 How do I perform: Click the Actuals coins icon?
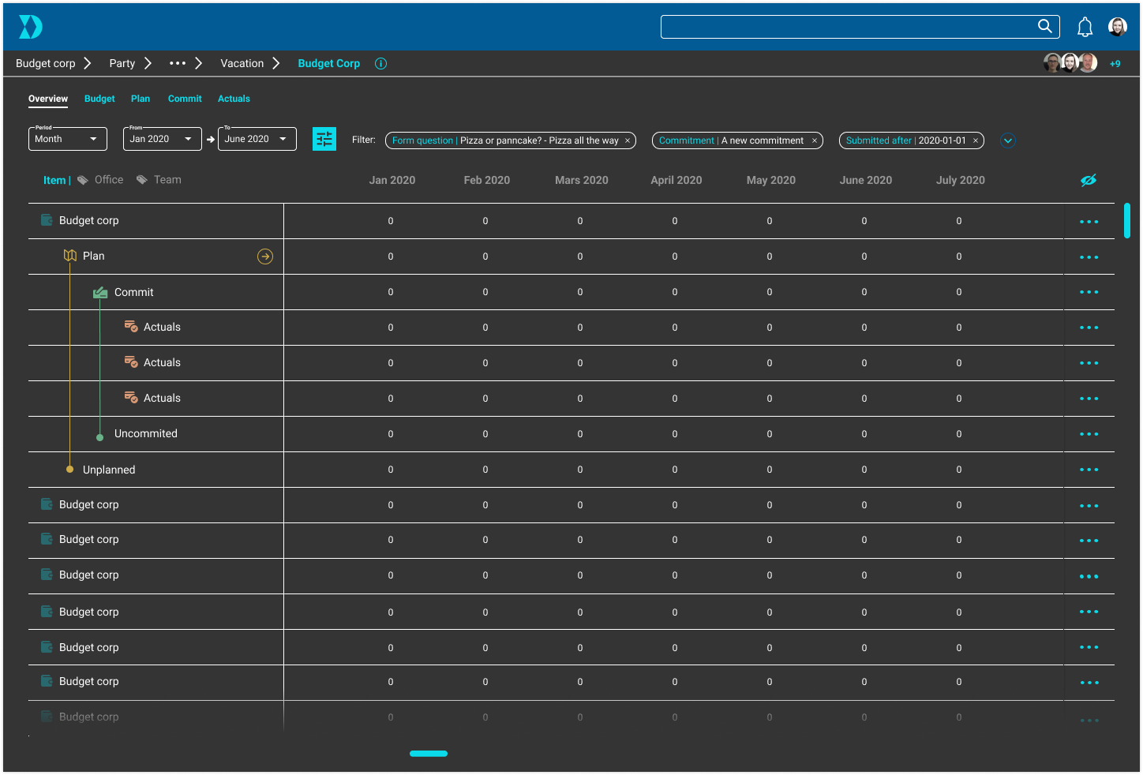(130, 327)
